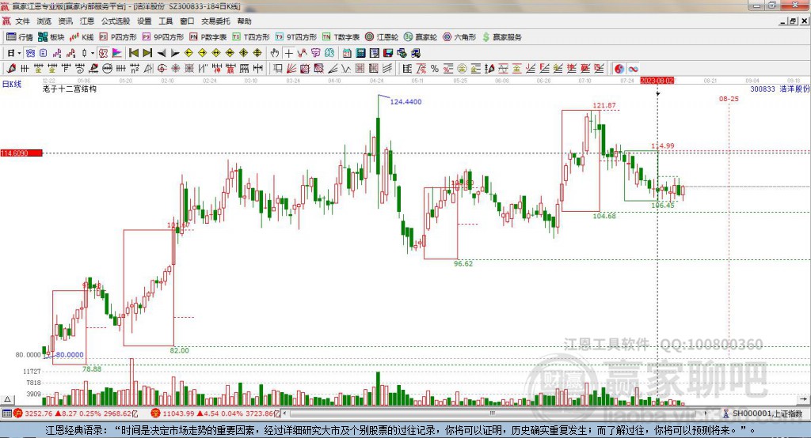Image resolution: width=811 pixels, height=438 pixels.
Task: Jump to first bar with the olive skip-back icon
Action: pos(133,53)
